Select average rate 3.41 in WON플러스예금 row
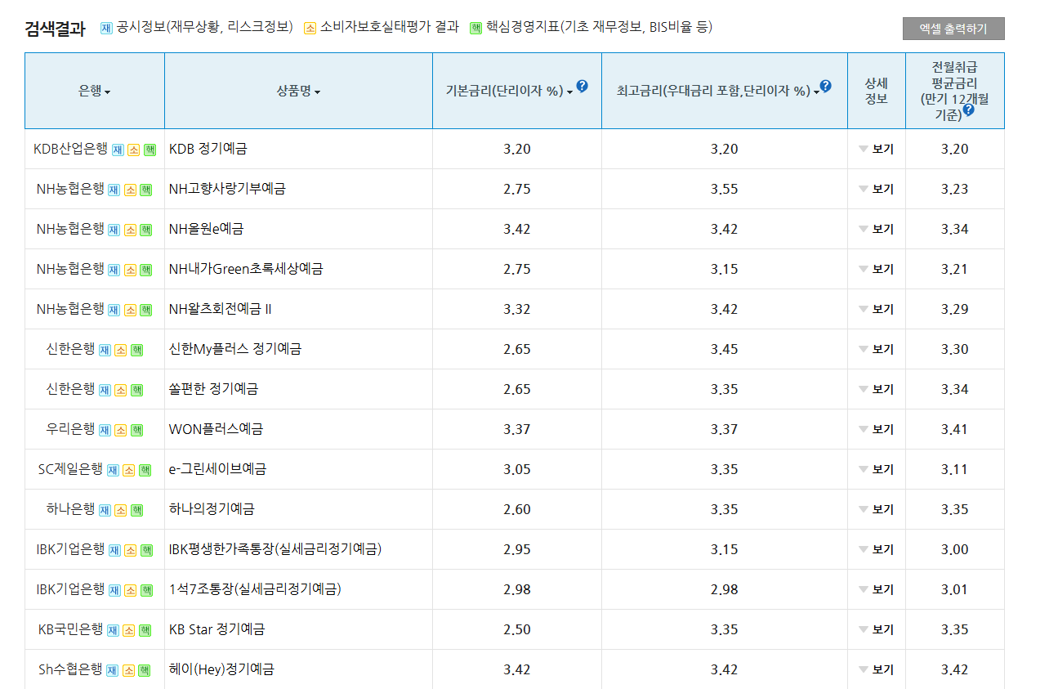Image resolution: width=1058 pixels, height=689 pixels. (954, 430)
